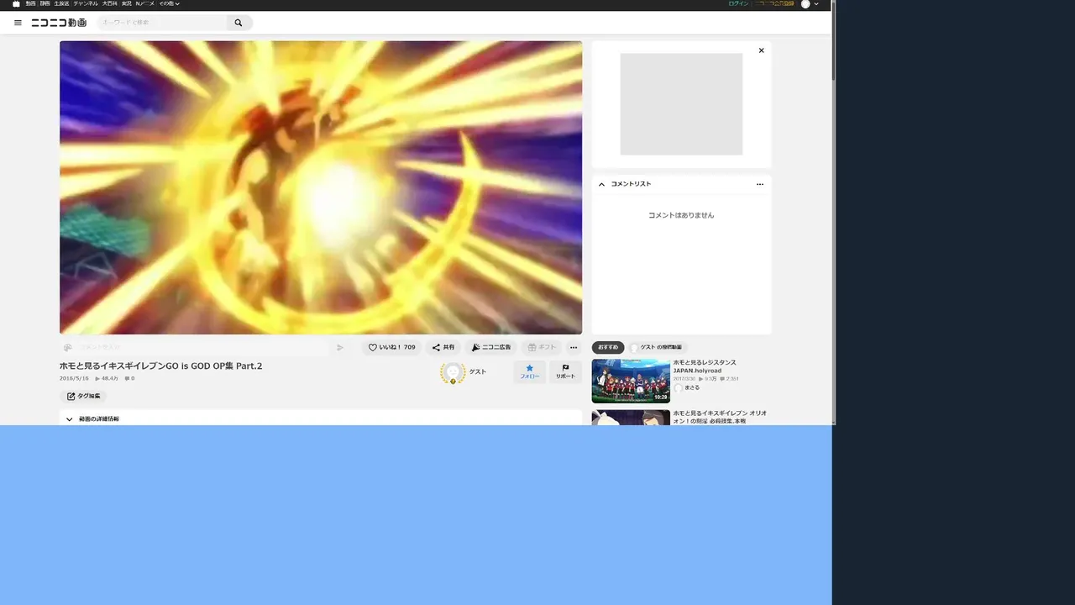Image resolution: width=1075 pixels, height=605 pixels.
Task: Click the 48.4万 view count
Action: [107, 378]
